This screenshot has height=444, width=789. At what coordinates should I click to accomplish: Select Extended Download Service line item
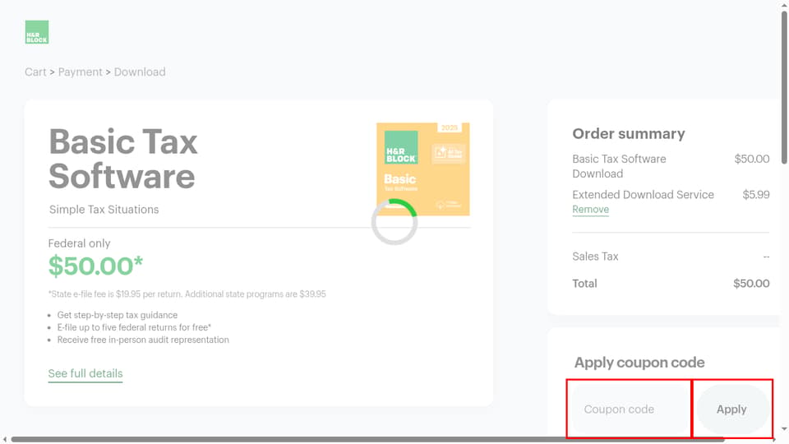[x=643, y=195]
